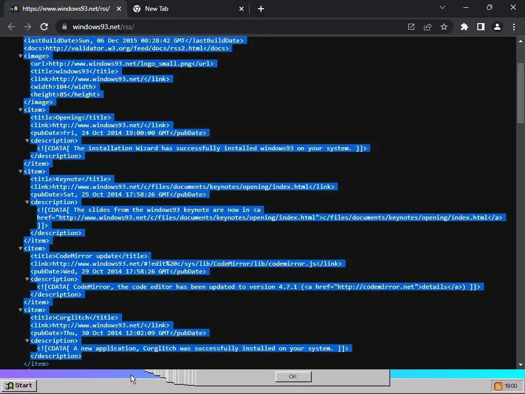The width and height of the screenshot is (525, 394).
Task: Collapse the item node containing CodeMirror update
Action: [21, 249]
